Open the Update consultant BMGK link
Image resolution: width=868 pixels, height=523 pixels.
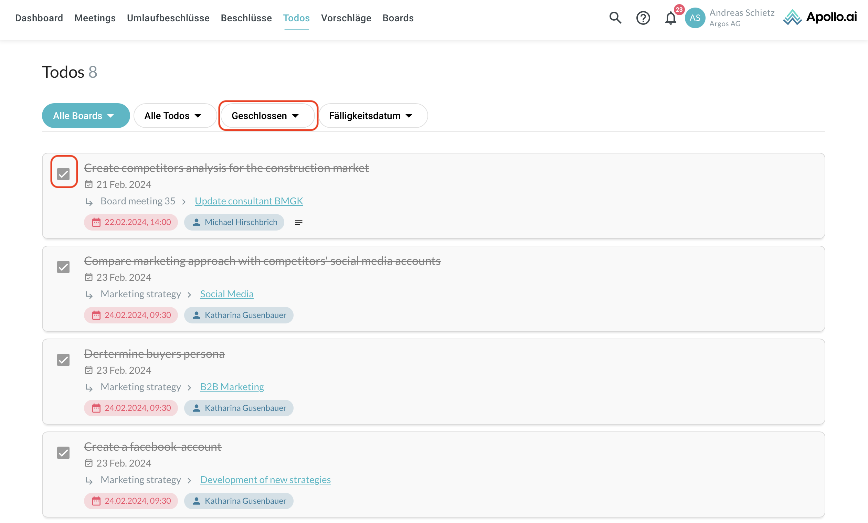click(x=249, y=201)
